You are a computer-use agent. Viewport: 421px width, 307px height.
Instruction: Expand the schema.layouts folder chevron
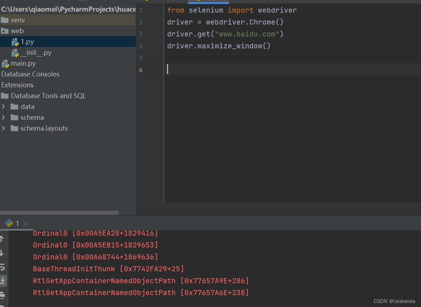pyautogui.click(x=3, y=128)
